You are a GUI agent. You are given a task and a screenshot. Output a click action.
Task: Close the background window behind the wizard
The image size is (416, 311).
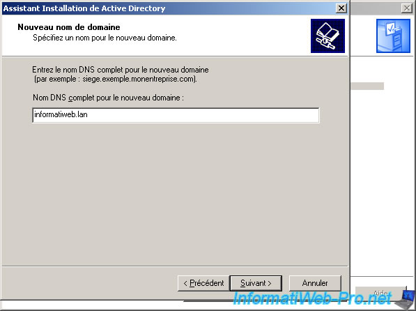[407, 8]
